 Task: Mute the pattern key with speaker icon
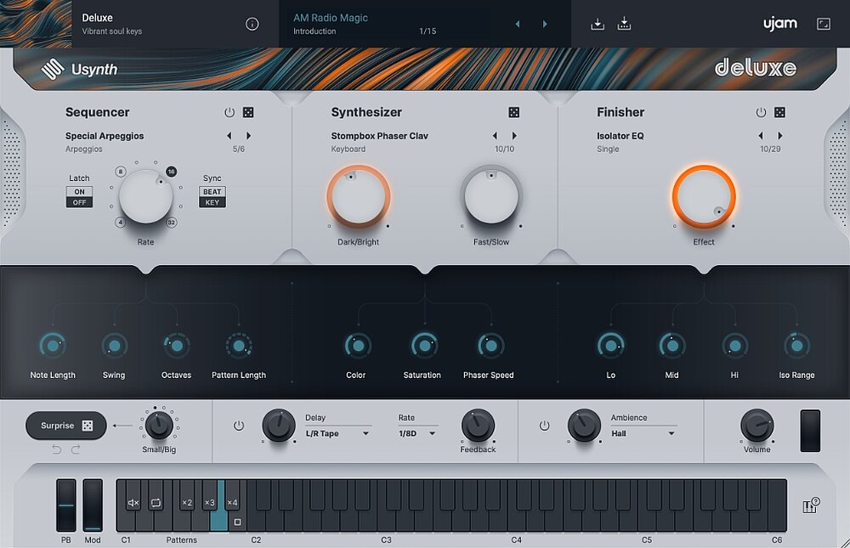tap(132, 502)
